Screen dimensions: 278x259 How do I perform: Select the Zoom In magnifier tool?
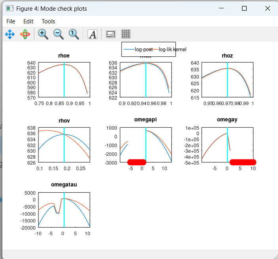click(43, 34)
